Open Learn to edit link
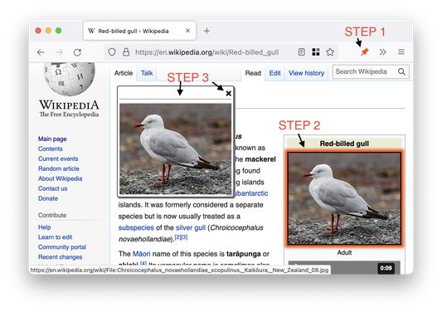This screenshot has height=312, width=442. pyautogui.click(x=56, y=237)
